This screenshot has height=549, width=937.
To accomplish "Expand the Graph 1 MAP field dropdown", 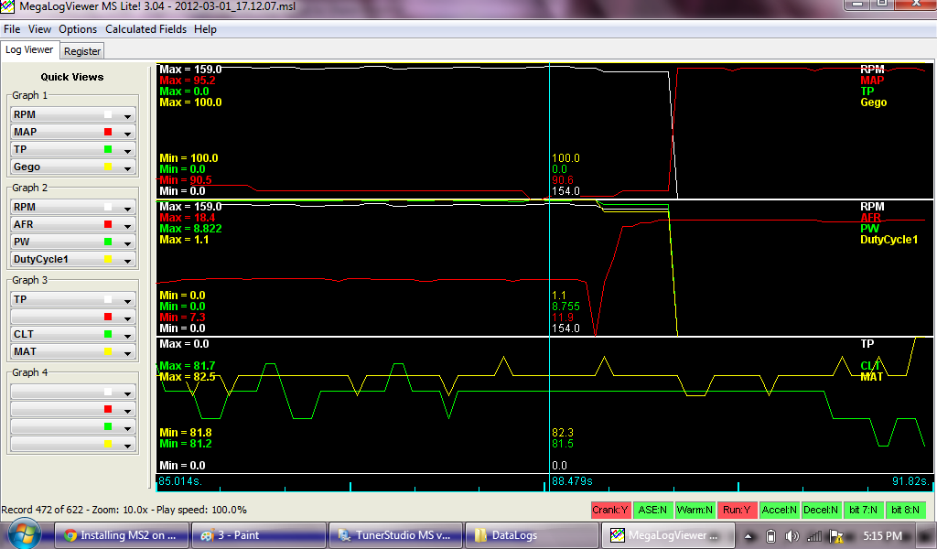I will click(x=128, y=133).
